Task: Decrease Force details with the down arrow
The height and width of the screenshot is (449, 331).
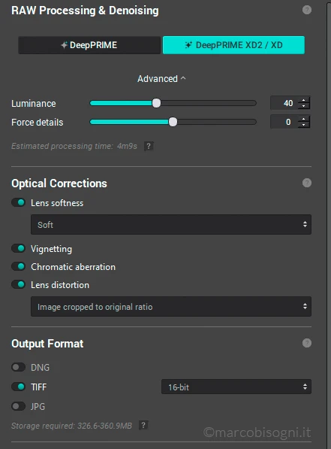Action: coord(303,125)
